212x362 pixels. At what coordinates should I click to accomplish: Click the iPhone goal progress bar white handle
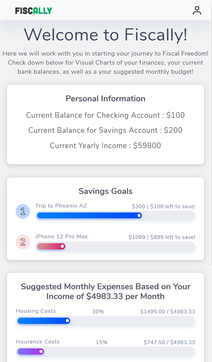point(62,246)
